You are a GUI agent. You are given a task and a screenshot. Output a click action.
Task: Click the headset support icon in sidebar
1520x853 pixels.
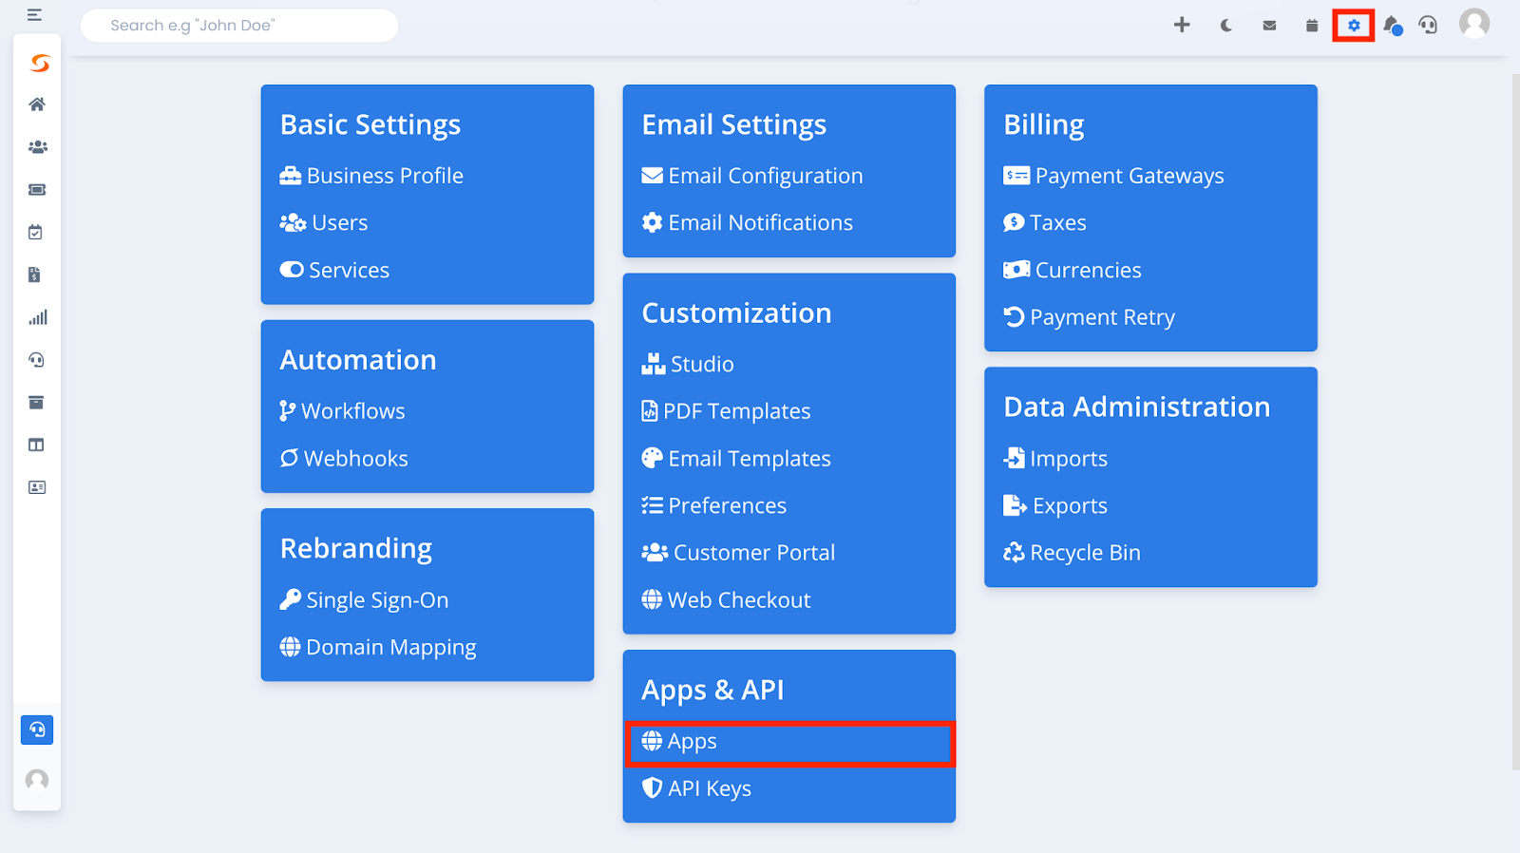(x=36, y=360)
